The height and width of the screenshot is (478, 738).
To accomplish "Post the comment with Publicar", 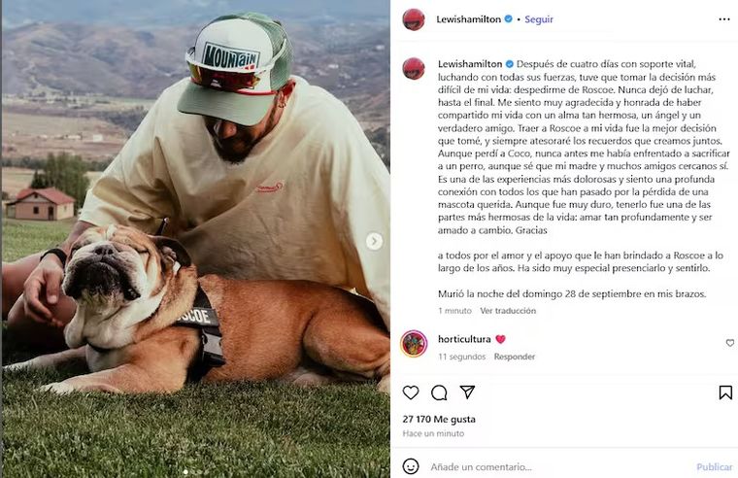I will [714, 467].
